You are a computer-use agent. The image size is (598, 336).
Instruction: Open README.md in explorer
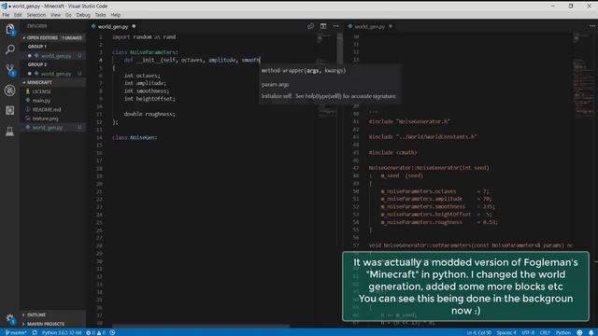click(x=52, y=109)
